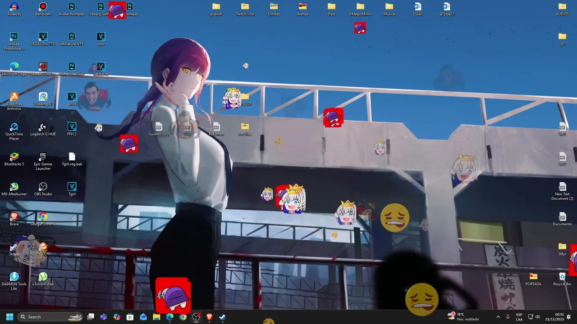This screenshot has height=324, width=577.
Task: Open the Adobe Photoshop shortcut
Action: (14, 41)
